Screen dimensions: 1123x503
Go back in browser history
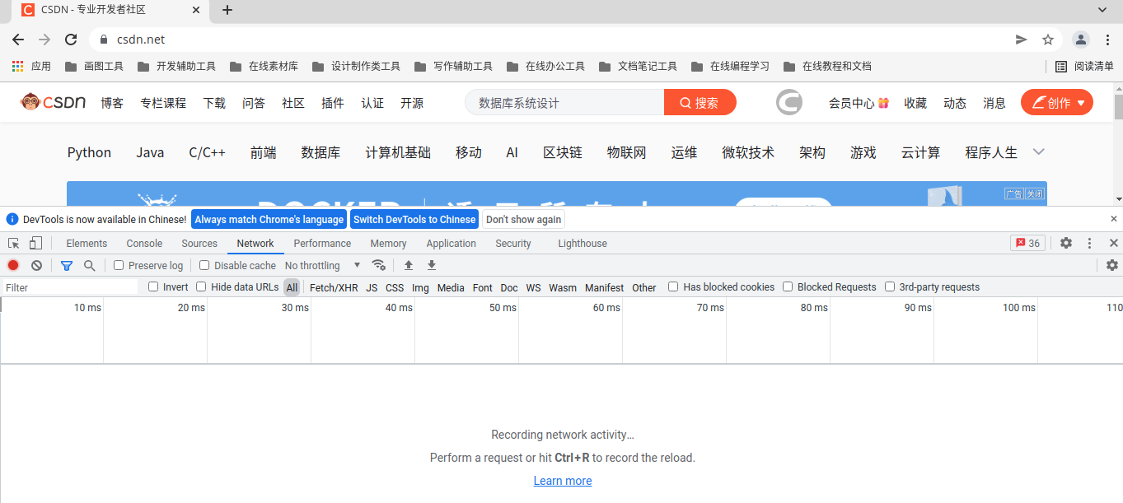(18, 40)
